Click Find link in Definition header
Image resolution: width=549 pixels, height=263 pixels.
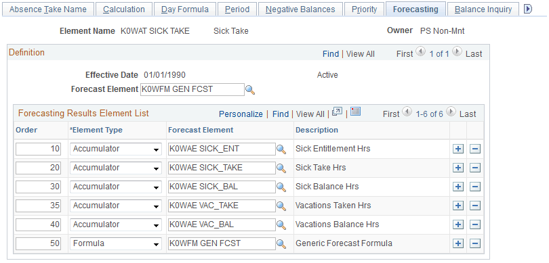click(331, 54)
